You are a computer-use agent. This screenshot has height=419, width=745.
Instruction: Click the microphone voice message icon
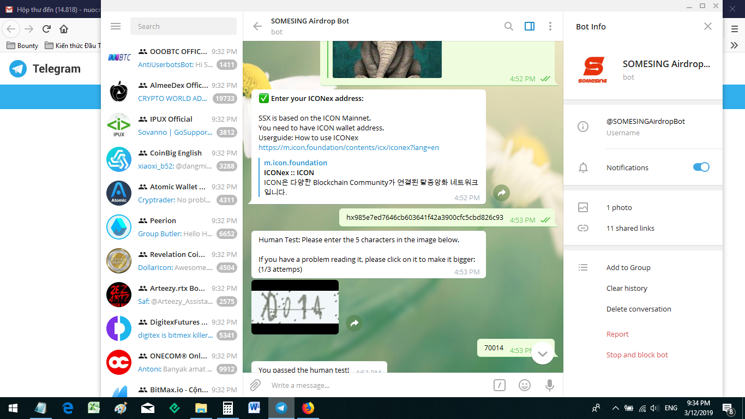click(550, 385)
